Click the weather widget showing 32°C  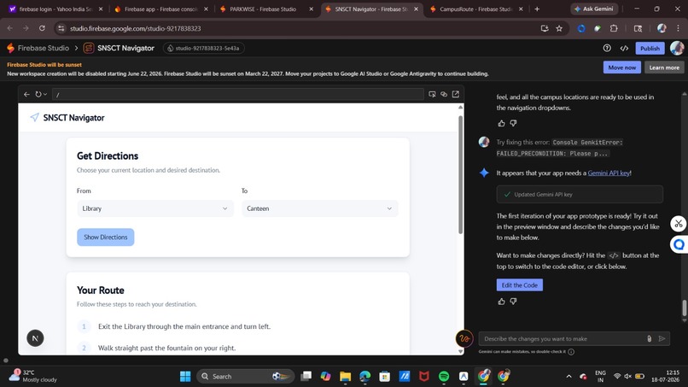pos(34,376)
